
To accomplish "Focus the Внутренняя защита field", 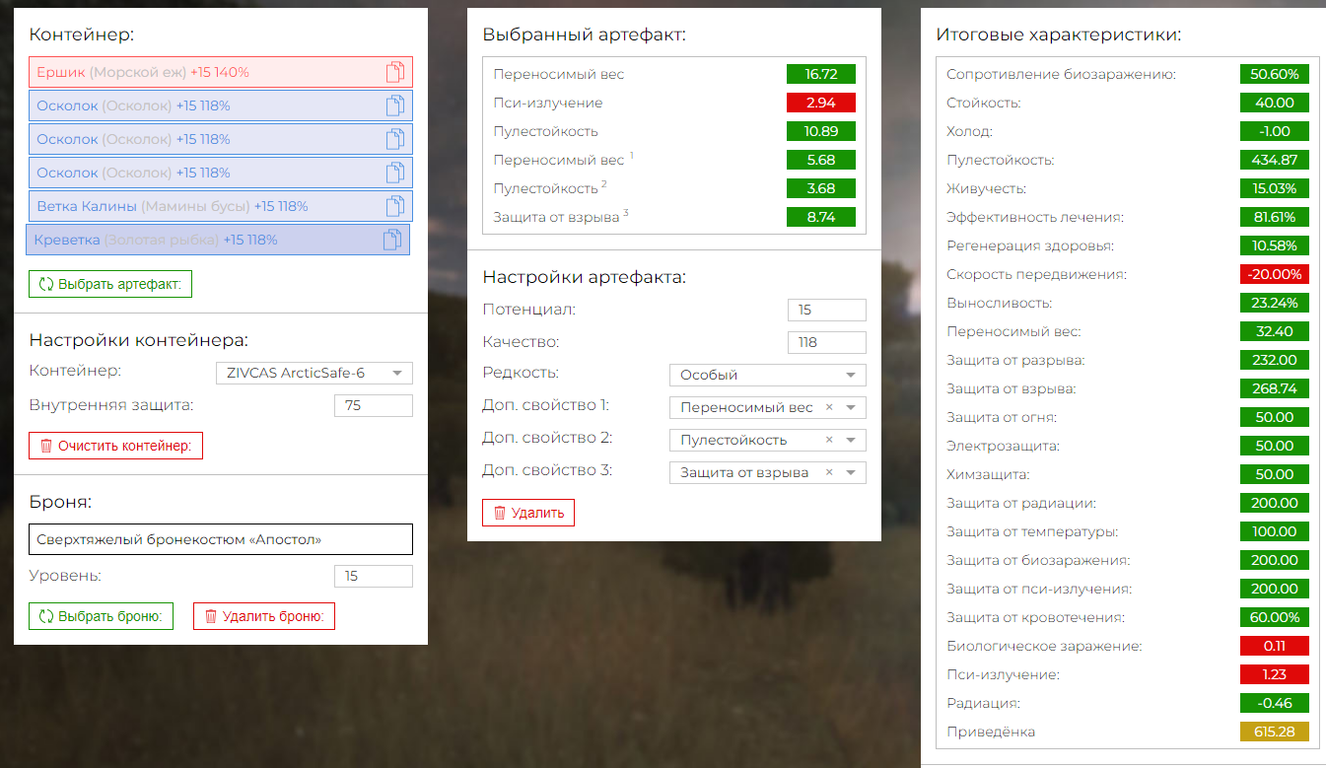I will (374, 405).
